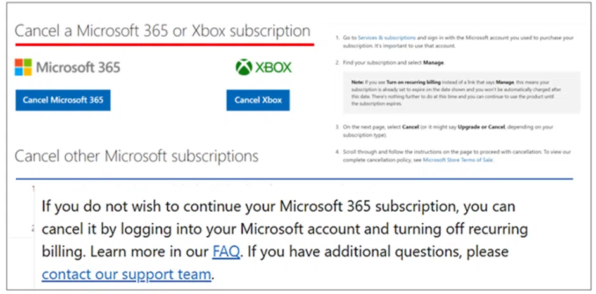Click the bold Cancel word in step 3

click(410, 127)
